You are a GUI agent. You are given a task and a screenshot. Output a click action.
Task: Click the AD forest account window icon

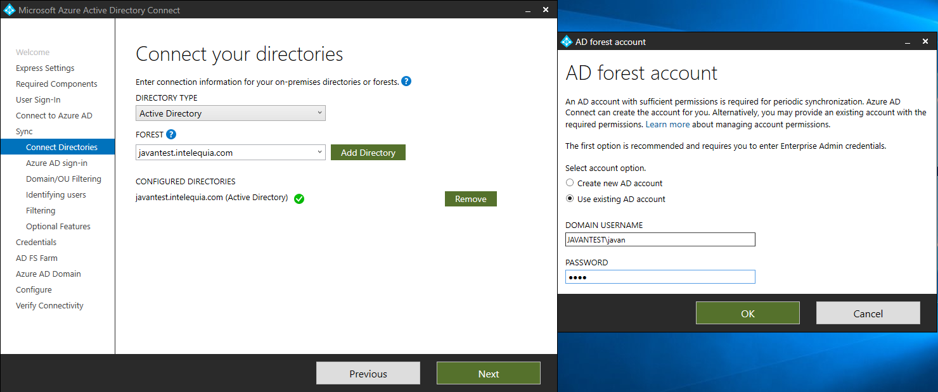click(566, 41)
